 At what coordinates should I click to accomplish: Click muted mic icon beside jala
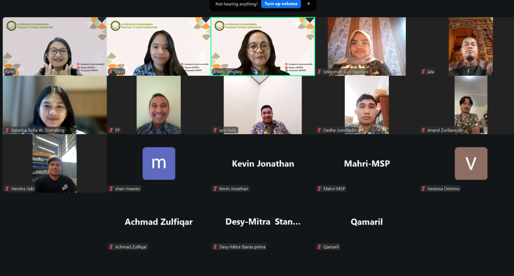pos(423,72)
